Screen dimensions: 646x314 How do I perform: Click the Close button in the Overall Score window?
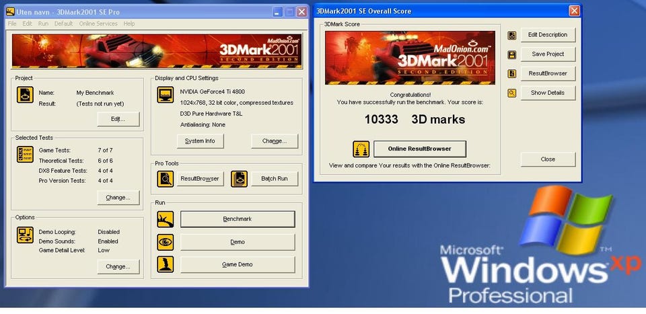click(x=548, y=159)
